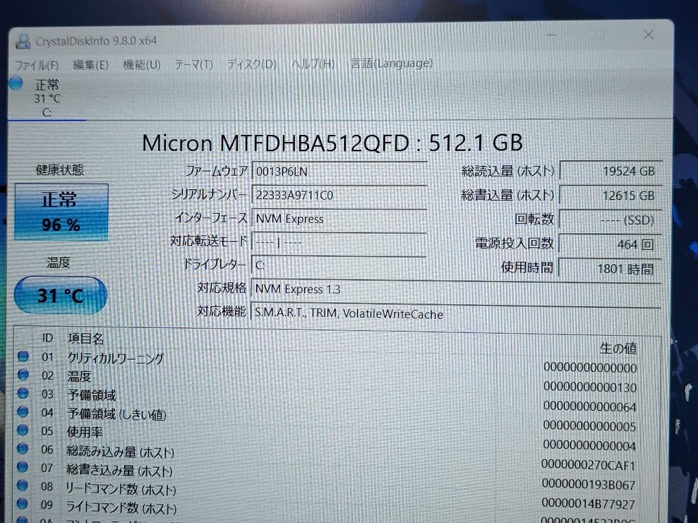
Task: Click raw value 00000000000064
Action: pos(590,407)
